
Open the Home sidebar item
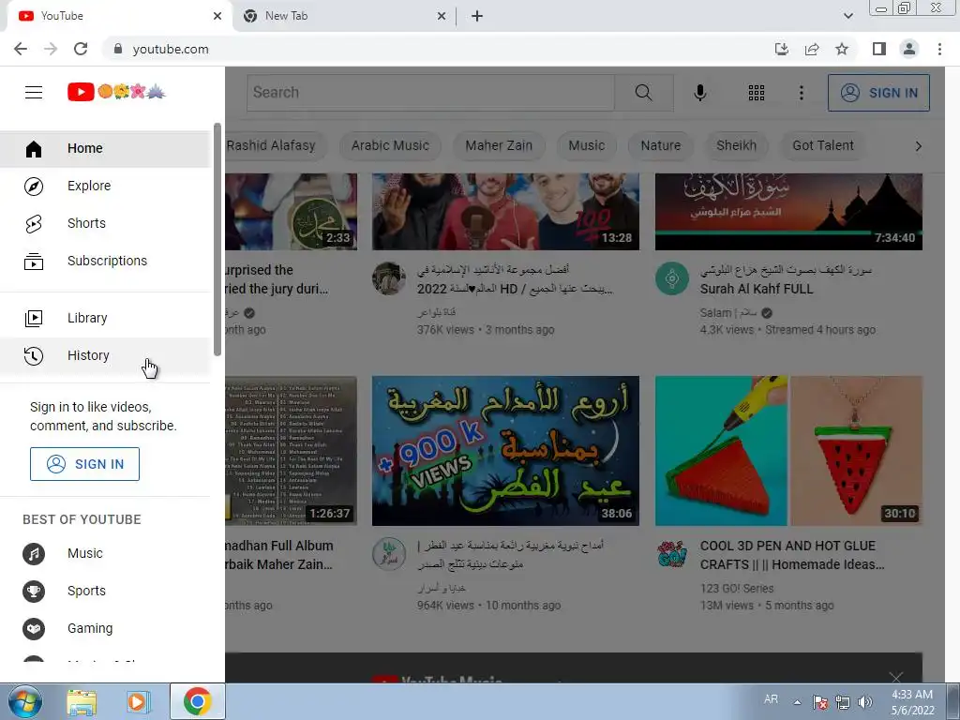pos(105,148)
